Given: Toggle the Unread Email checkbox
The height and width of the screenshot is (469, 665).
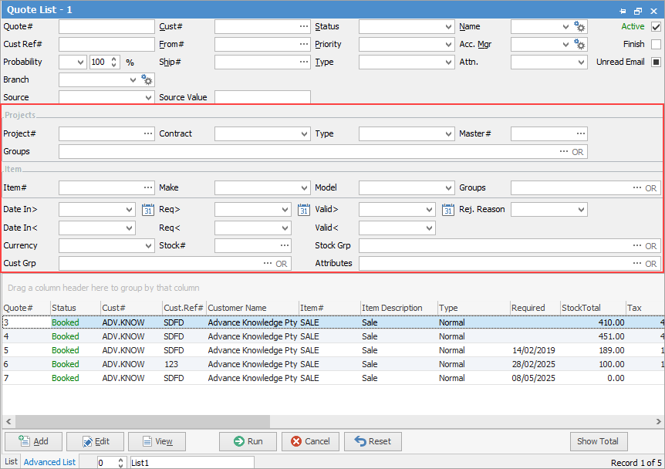Looking at the screenshot, I should pos(656,62).
